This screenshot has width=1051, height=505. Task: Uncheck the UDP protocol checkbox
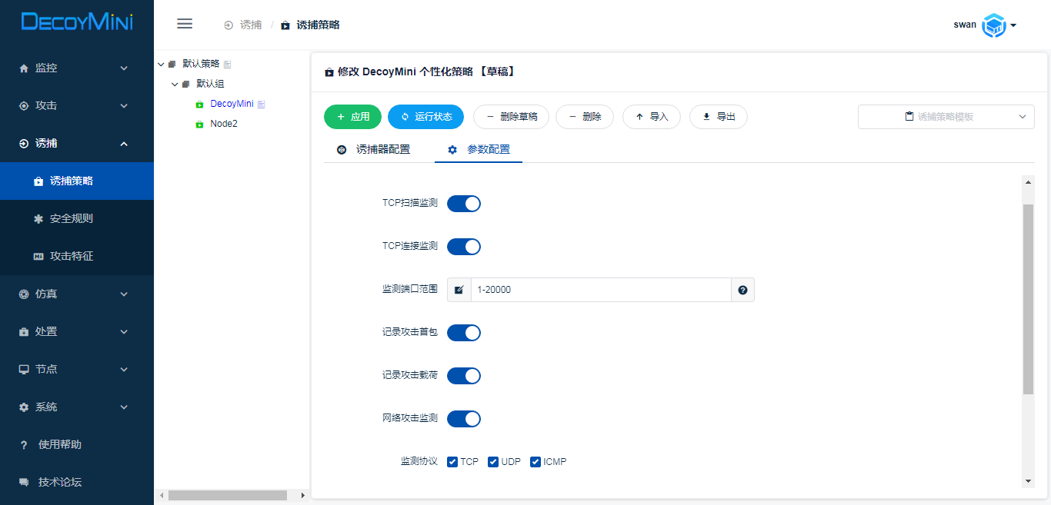(x=493, y=462)
